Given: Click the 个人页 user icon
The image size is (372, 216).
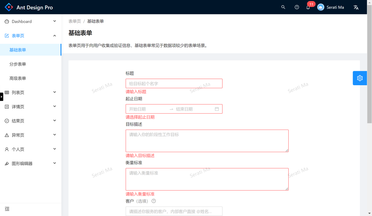Looking at the screenshot, I should pos(7,149).
